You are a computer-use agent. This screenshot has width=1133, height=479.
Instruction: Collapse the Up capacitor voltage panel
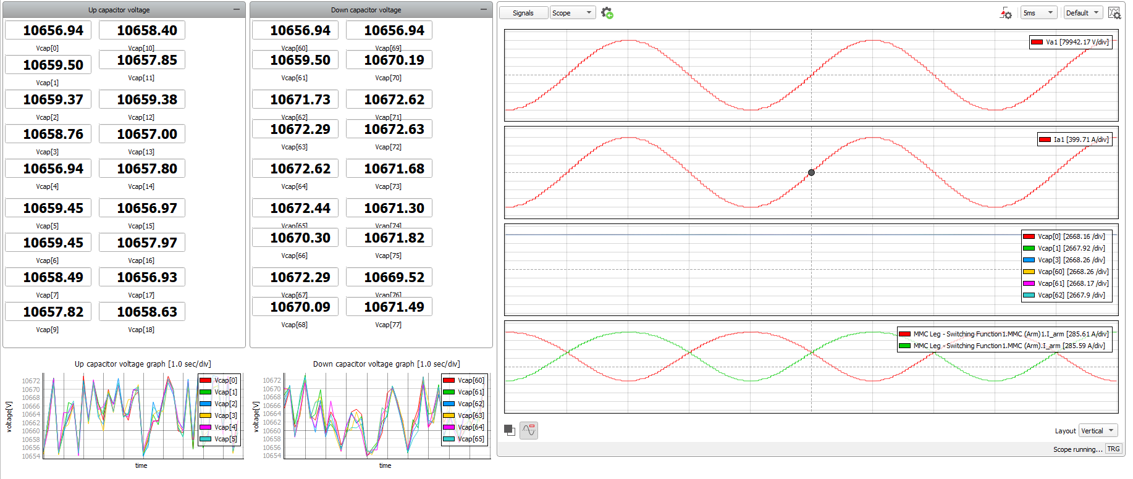click(237, 10)
